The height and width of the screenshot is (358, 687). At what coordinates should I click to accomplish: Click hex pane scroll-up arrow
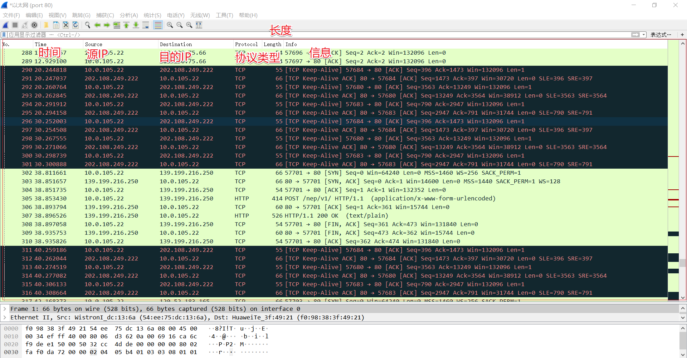pyautogui.click(x=683, y=328)
